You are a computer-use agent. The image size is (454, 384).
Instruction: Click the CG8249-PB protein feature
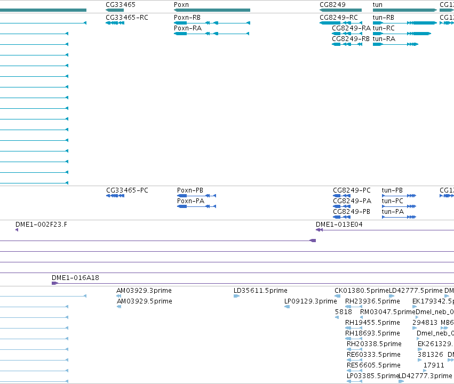click(x=341, y=217)
